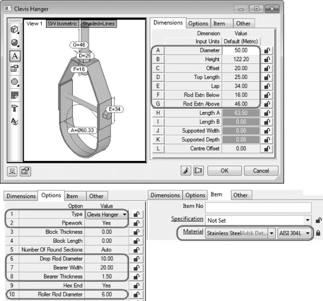Toggle lock for Lap dimension

(x=267, y=86)
